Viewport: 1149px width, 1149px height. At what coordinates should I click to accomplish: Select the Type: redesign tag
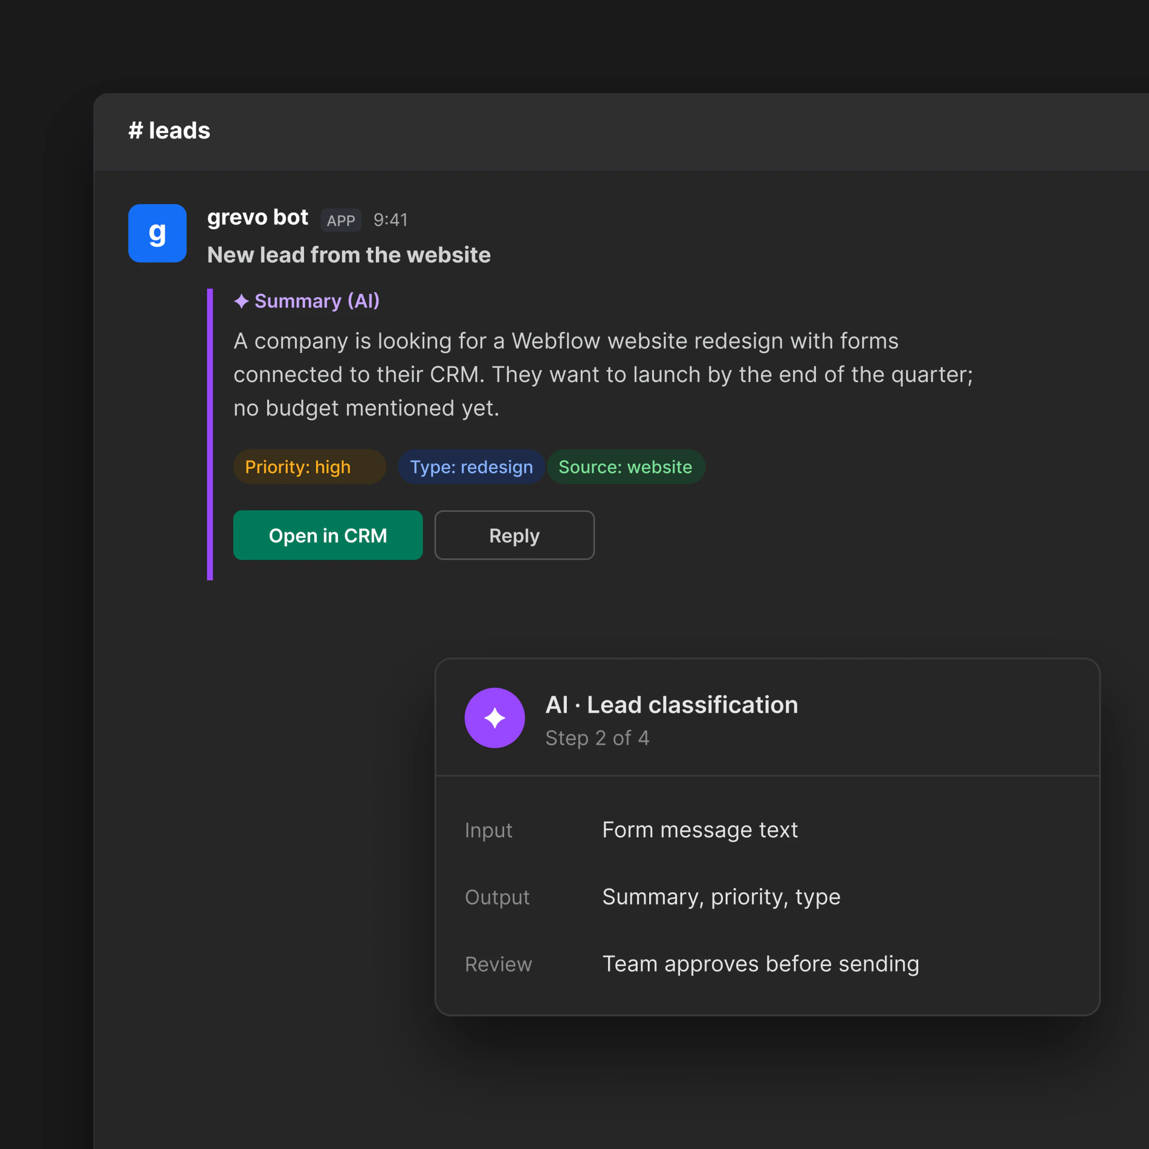pos(471,467)
